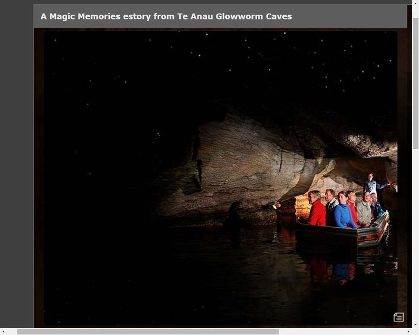Select the passenger wearing the red jacket

[316, 210]
